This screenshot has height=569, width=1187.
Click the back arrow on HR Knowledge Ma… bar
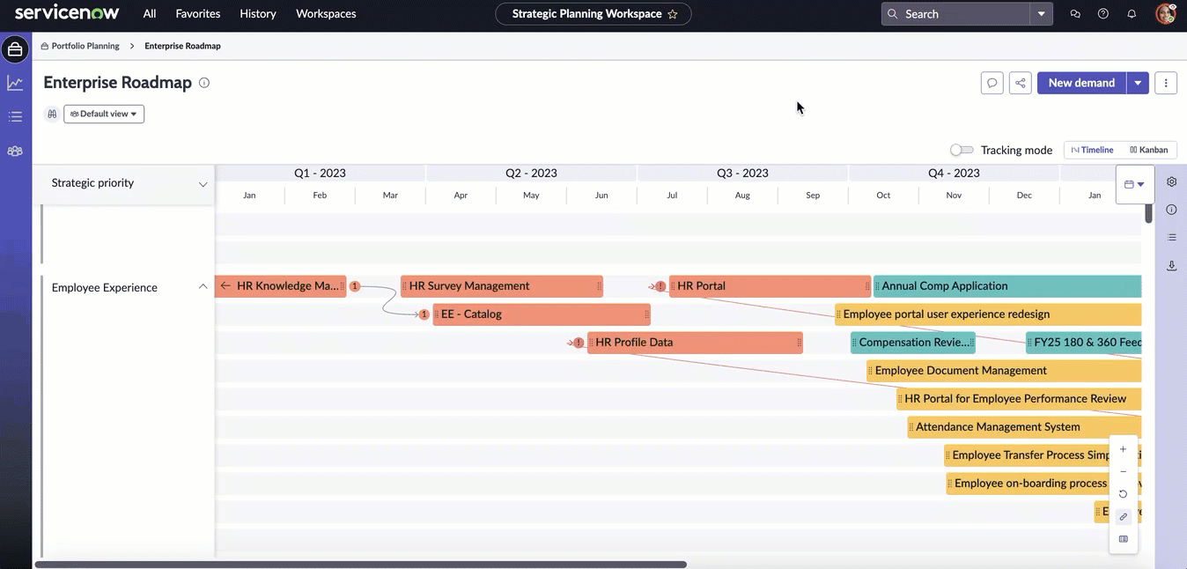[225, 285]
